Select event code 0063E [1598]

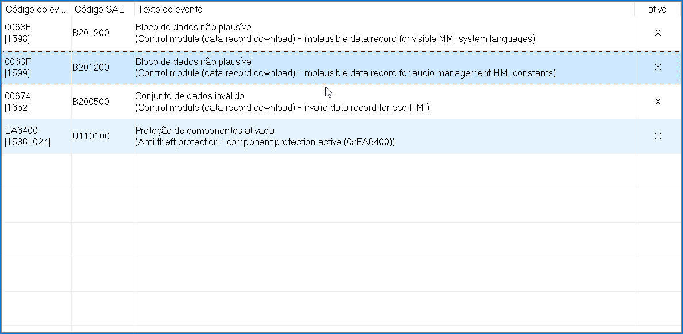point(18,33)
